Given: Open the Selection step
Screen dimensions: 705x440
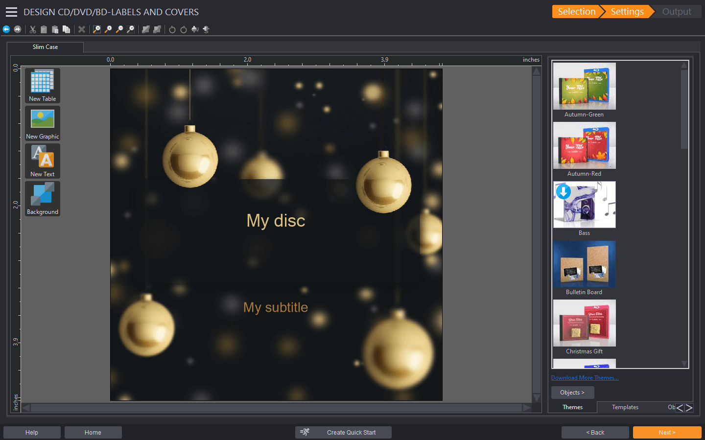Looking at the screenshot, I should click(577, 11).
